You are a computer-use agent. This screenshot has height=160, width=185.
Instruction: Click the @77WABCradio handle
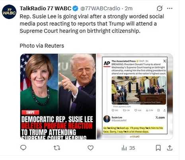(100, 8)
